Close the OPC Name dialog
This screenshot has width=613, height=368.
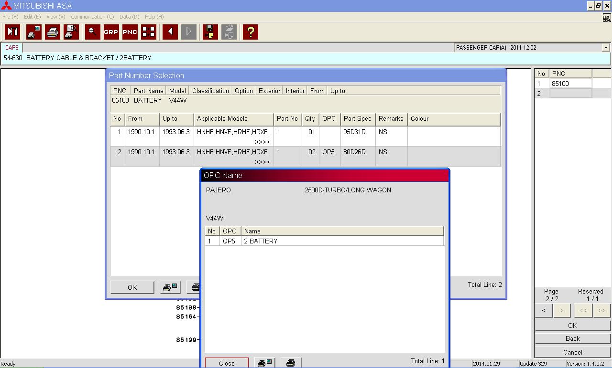227,363
